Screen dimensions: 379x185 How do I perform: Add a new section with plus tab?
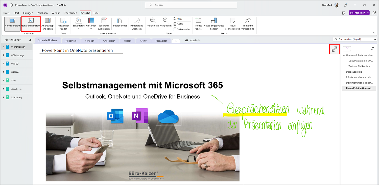point(176,41)
